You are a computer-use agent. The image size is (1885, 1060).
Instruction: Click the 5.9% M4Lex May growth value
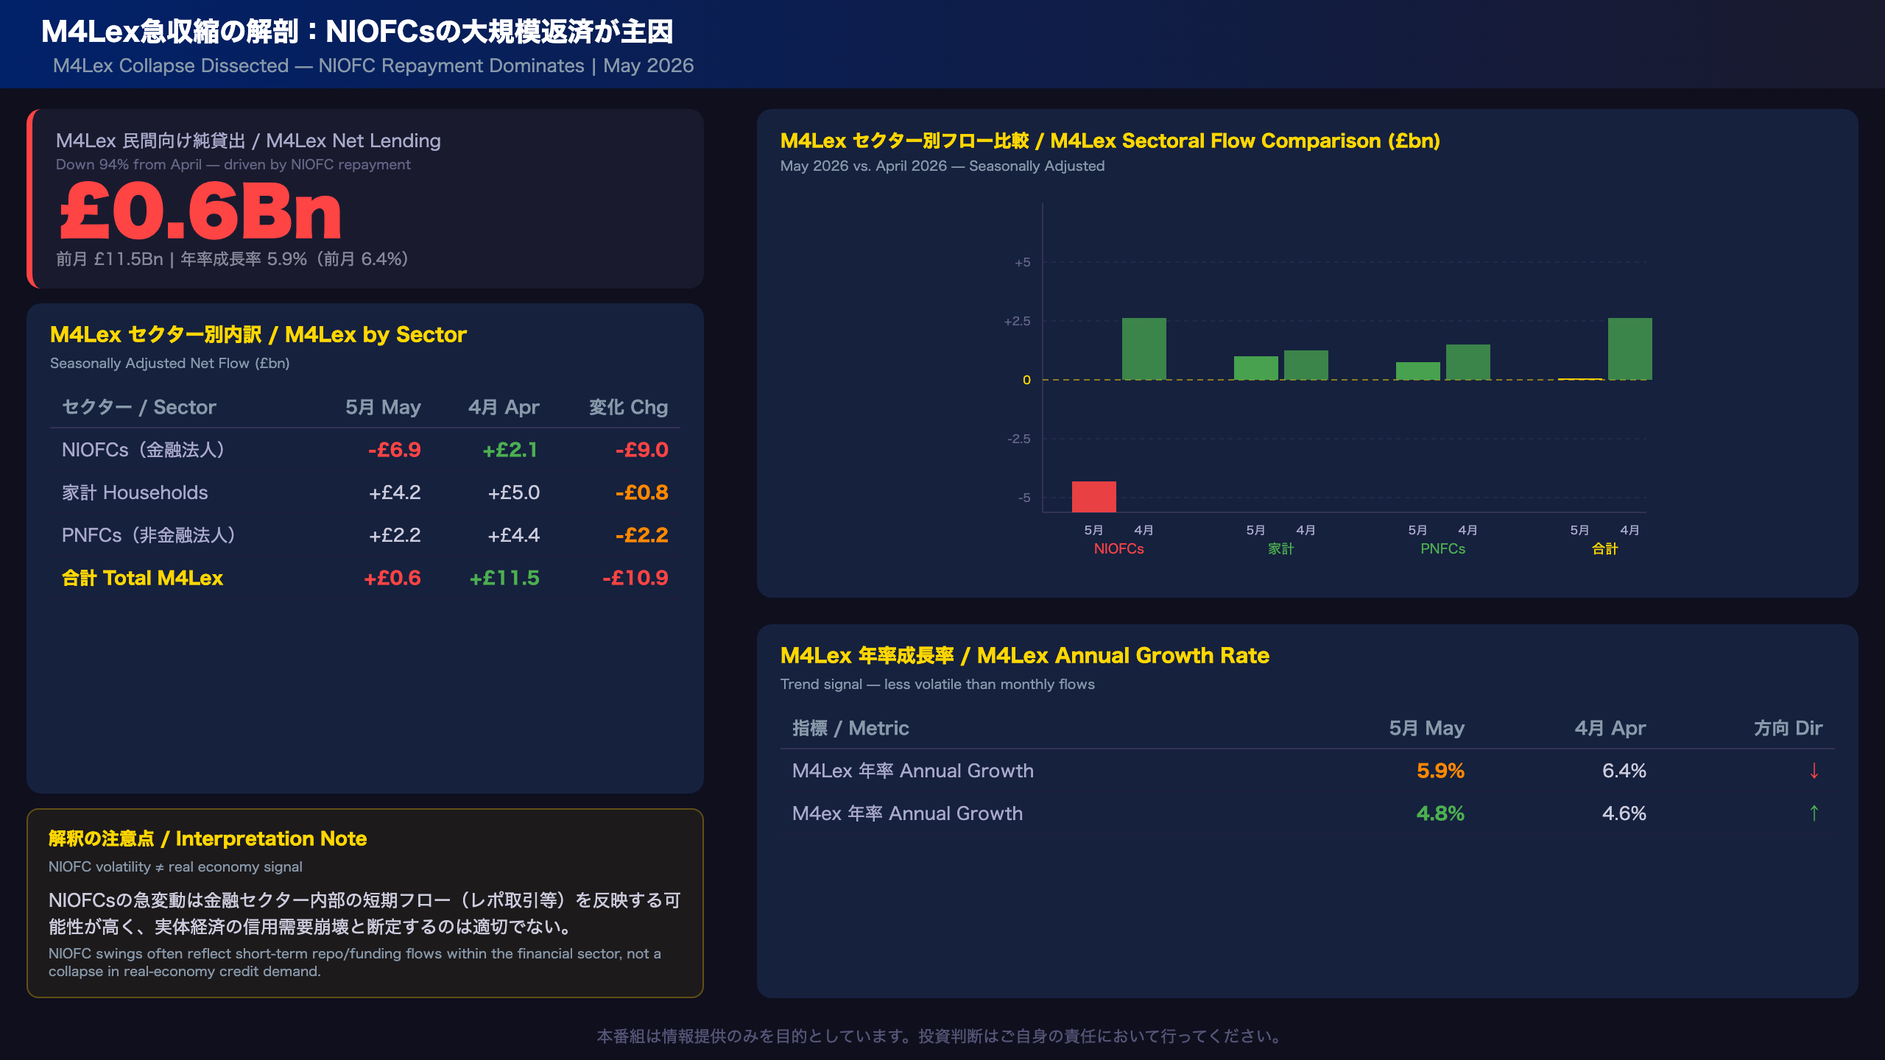coord(1440,771)
